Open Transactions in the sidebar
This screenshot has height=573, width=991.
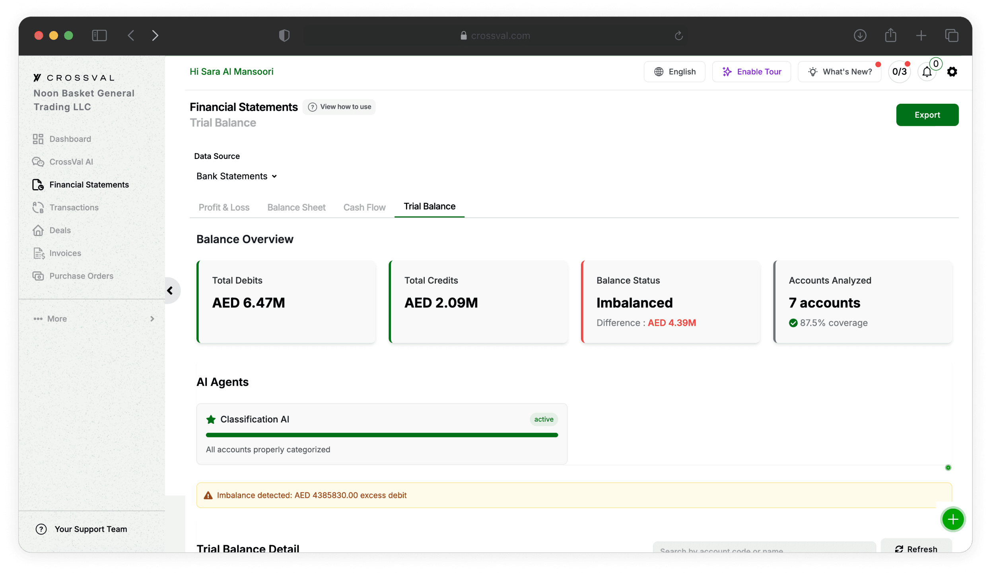(74, 207)
